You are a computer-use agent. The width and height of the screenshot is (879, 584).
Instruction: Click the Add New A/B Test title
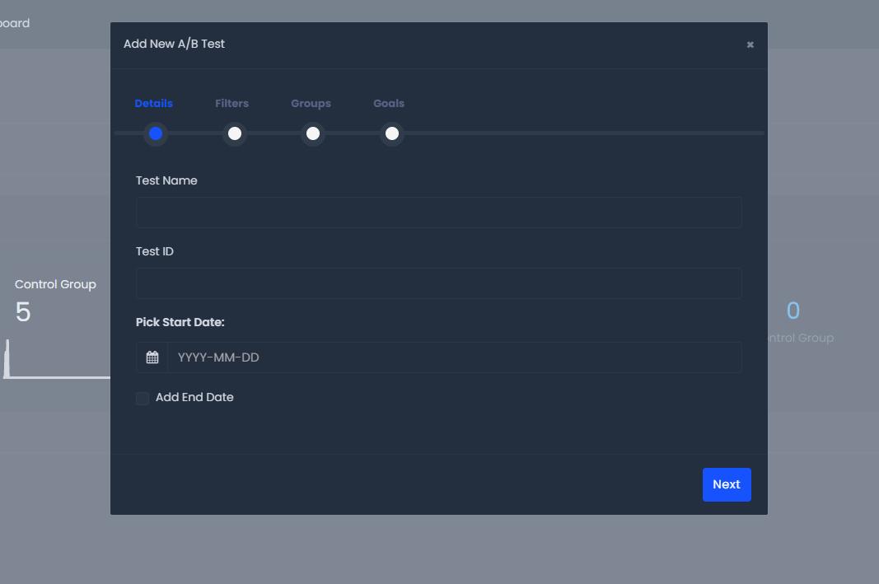[x=174, y=44]
